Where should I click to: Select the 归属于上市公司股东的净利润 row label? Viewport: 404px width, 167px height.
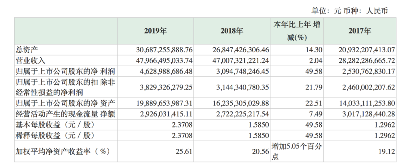coord(65,71)
